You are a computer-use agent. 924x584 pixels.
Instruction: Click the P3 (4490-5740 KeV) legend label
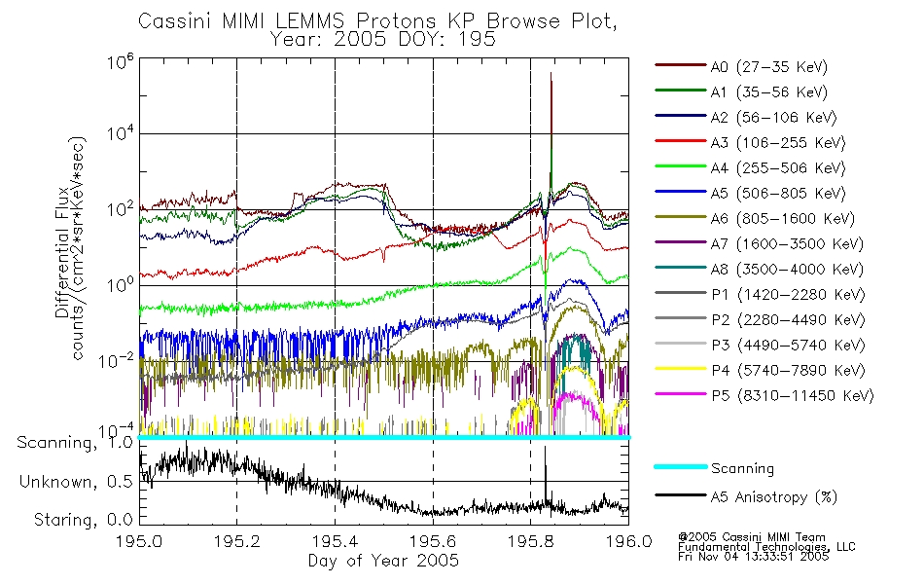[x=788, y=346]
